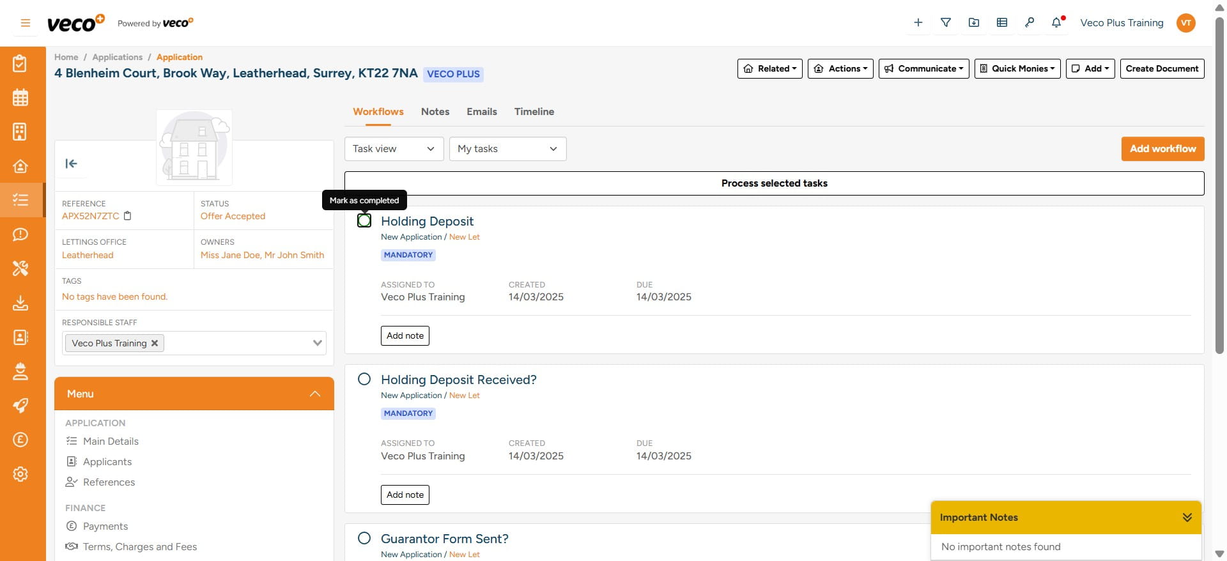Image resolution: width=1227 pixels, height=561 pixels.
Task: Open the download tray sidebar icon
Action: pyautogui.click(x=20, y=303)
